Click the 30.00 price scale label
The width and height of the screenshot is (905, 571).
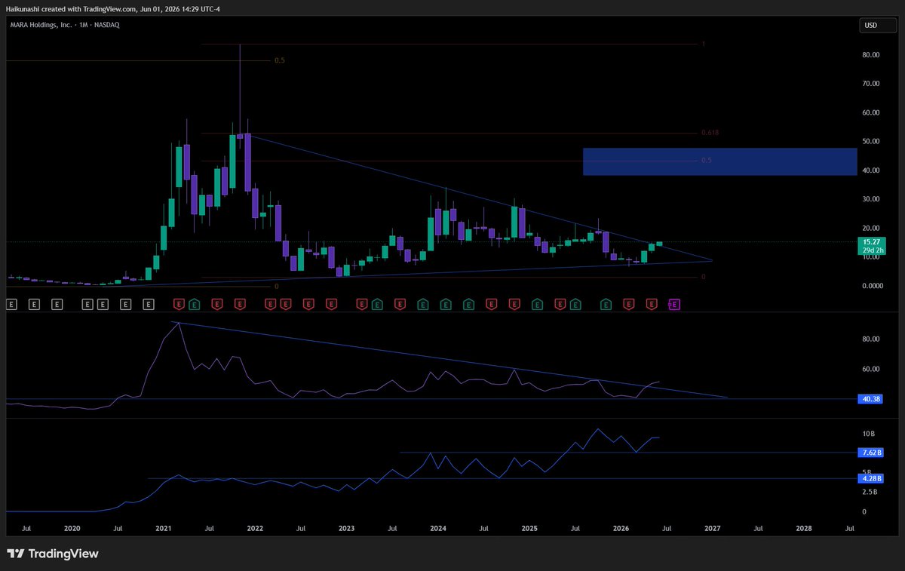(871, 199)
